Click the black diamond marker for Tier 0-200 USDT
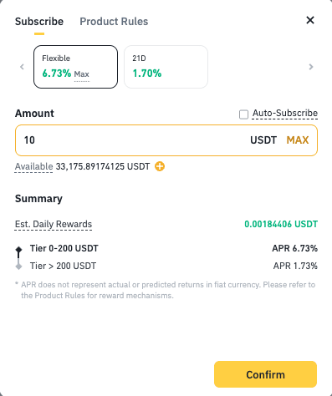The height and width of the screenshot is (396, 332). [18, 249]
